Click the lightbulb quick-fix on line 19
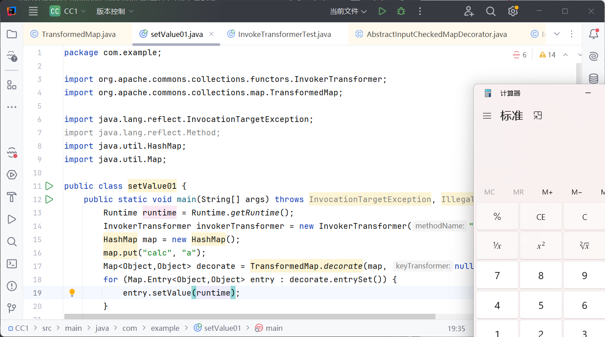 coord(72,292)
